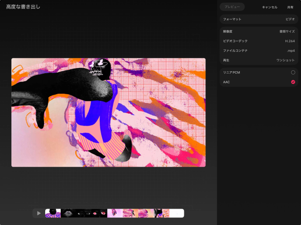Viewport: 301px width, 225px height.
Task: Change 解像度 from 書類サイズ
Action: [259, 31]
